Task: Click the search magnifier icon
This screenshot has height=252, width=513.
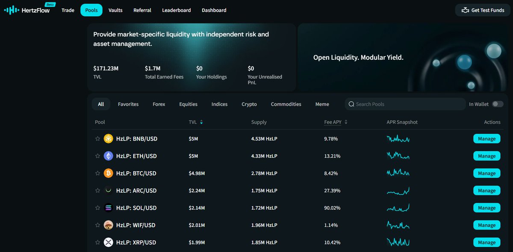Action: [x=351, y=104]
